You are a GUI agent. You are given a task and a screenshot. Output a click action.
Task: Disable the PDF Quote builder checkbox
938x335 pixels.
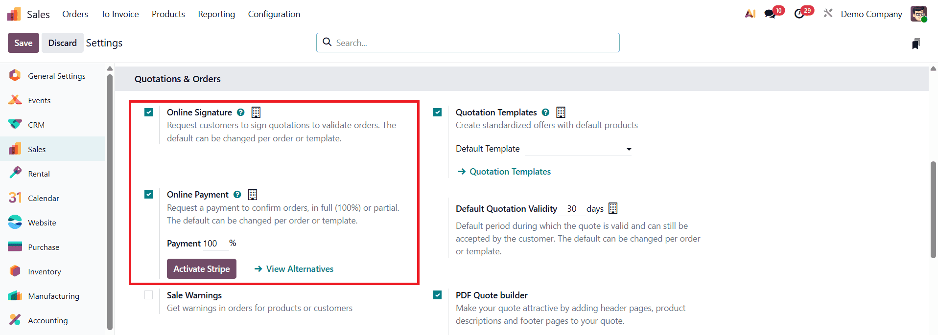tap(438, 295)
